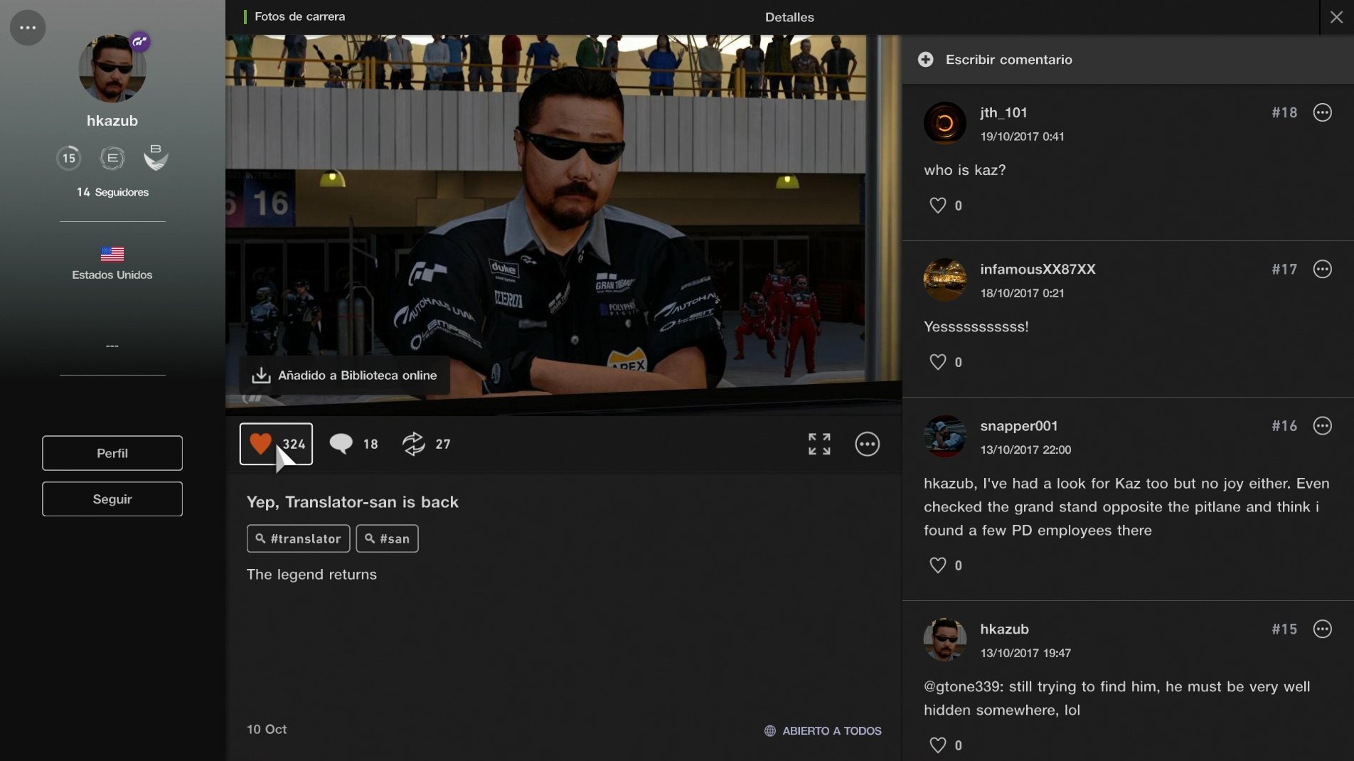The image size is (1354, 761).
Task: Click the globe icon next to ABIERTO A TODOS
Action: pos(769,730)
